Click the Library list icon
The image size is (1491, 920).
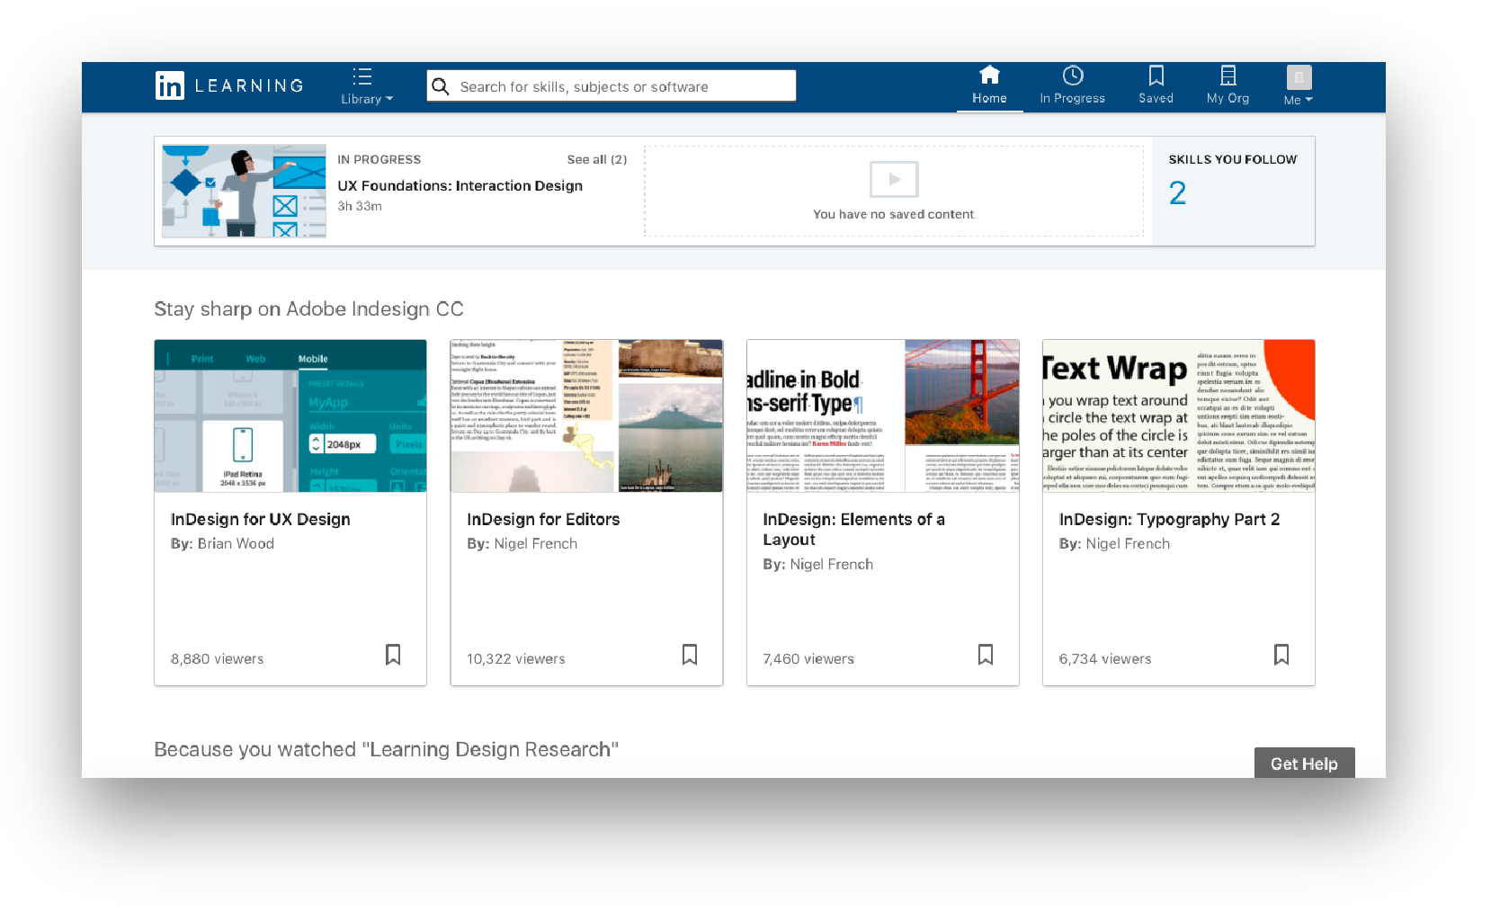click(362, 76)
